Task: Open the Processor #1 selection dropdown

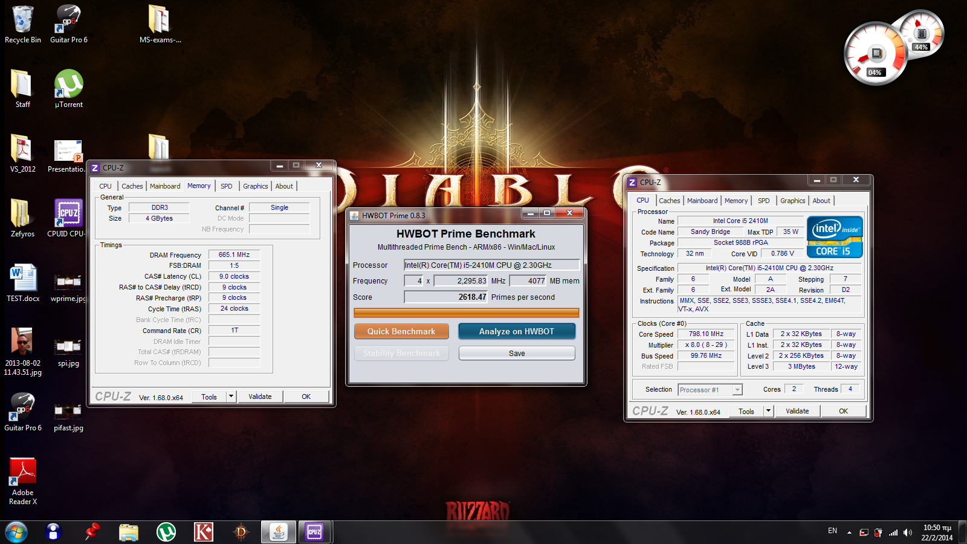Action: [710, 390]
